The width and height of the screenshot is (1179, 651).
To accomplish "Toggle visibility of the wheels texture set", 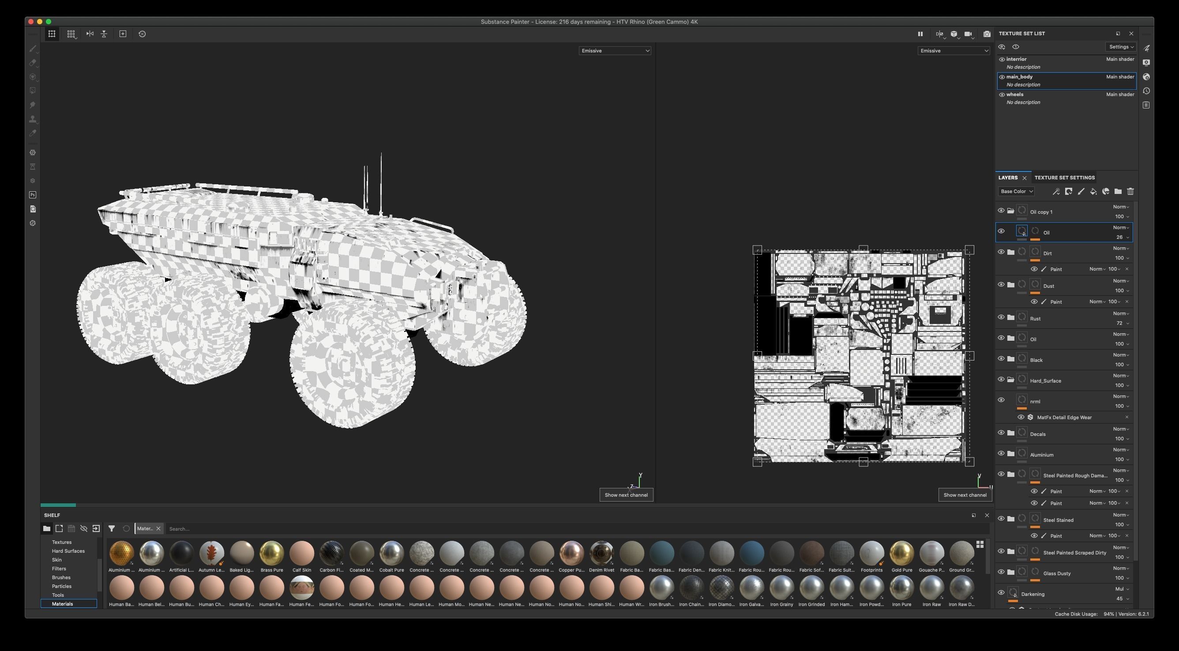I will (x=1002, y=95).
